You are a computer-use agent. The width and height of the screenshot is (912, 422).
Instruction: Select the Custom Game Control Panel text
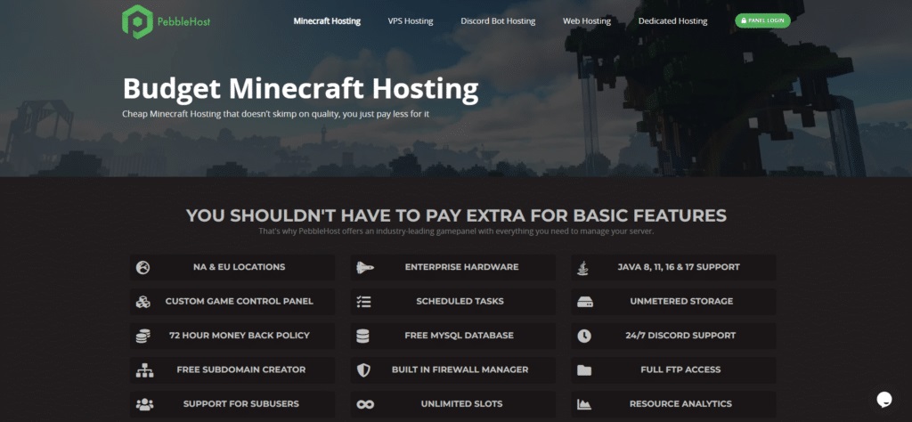[x=239, y=302]
